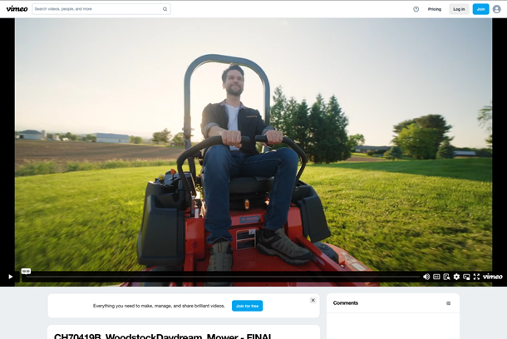
Task: Seek on the video progress bar
Action: click(223, 277)
